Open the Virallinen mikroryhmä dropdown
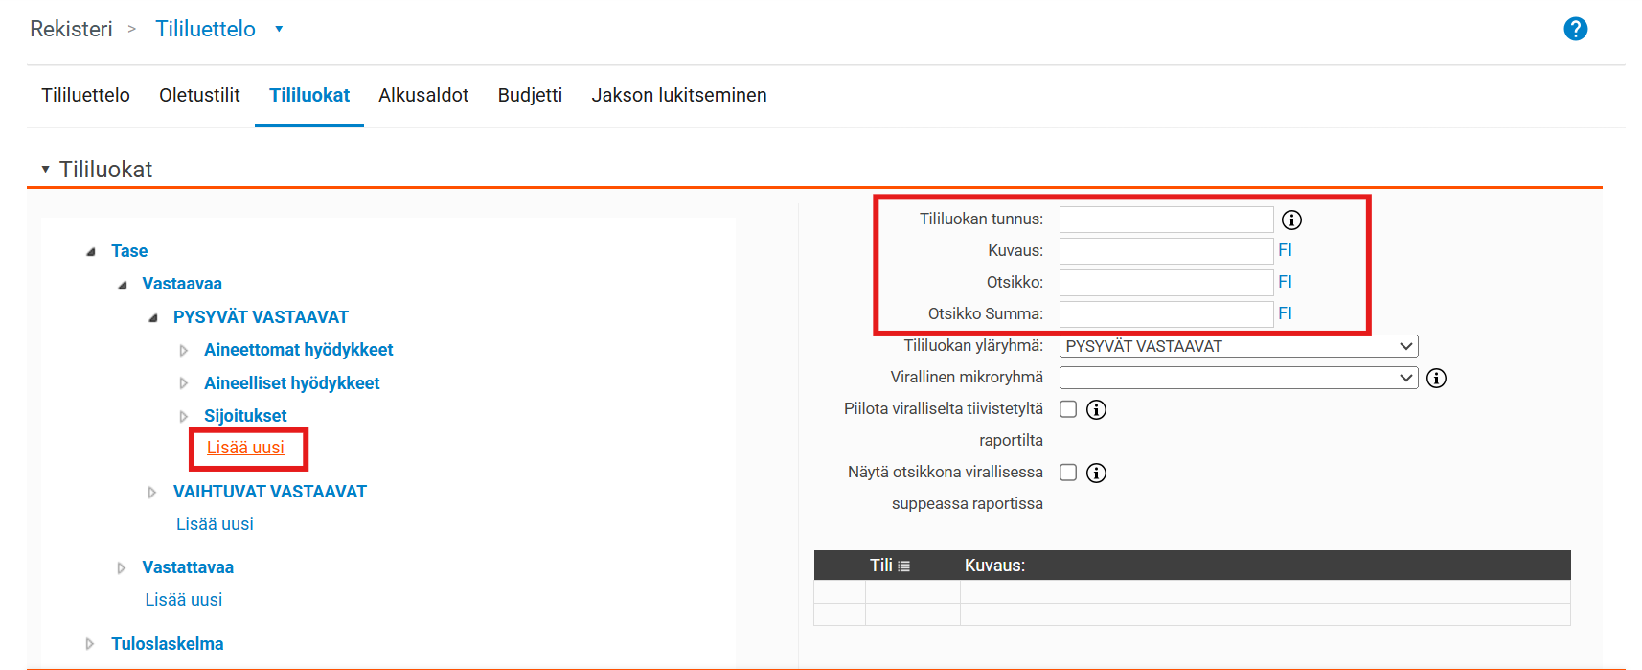Viewport: 1642px width, 670px height. (x=1238, y=378)
